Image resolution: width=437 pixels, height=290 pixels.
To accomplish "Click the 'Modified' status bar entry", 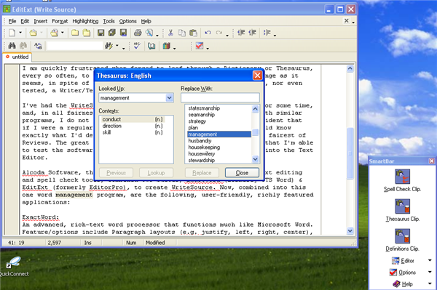I will (155, 243).
